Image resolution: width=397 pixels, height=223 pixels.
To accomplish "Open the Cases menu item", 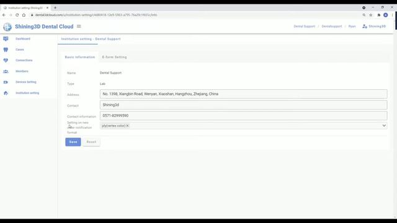I will click(x=20, y=50).
